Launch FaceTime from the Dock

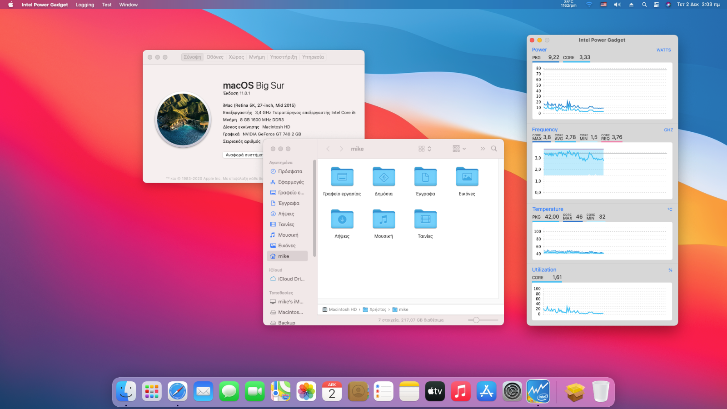[x=255, y=391]
